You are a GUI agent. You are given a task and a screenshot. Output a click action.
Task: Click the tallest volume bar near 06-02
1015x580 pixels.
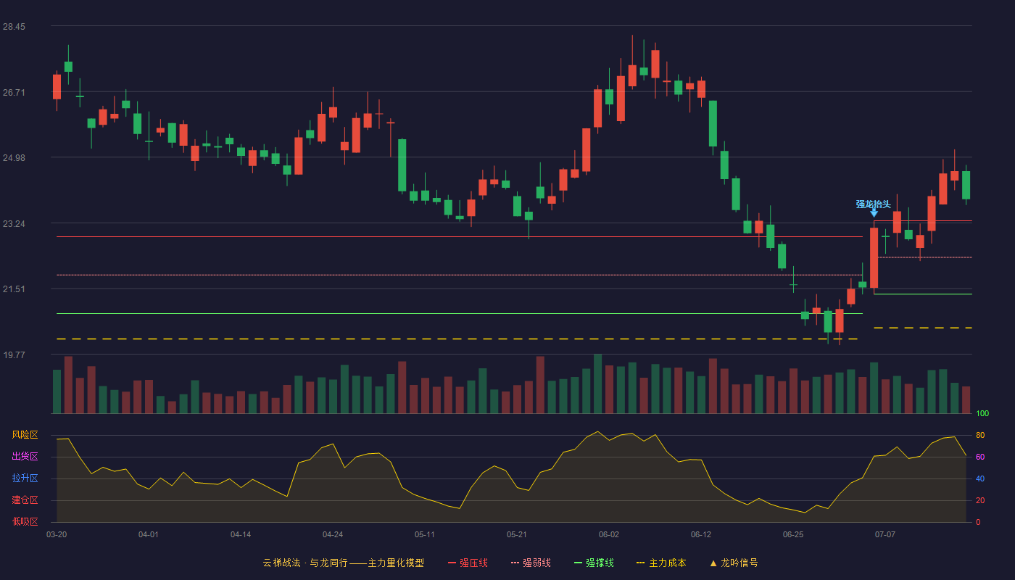[x=597, y=384]
